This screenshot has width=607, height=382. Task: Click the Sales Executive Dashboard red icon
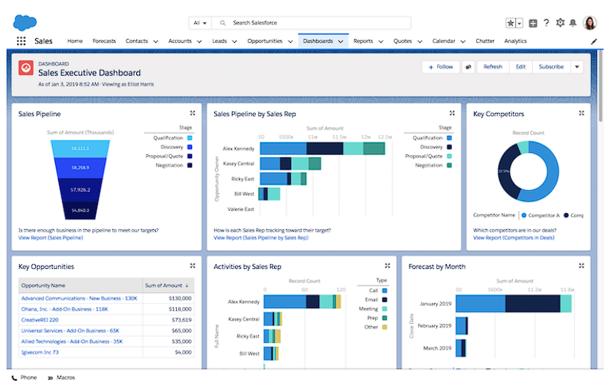(26, 68)
